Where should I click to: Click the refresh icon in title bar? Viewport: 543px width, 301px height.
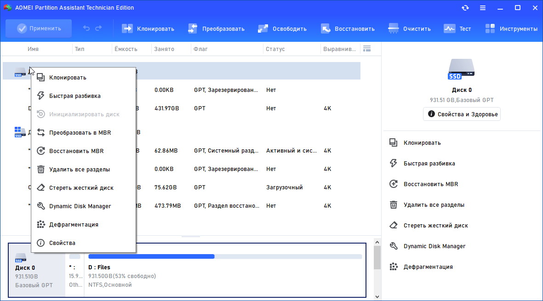pyautogui.click(x=465, y=8)
